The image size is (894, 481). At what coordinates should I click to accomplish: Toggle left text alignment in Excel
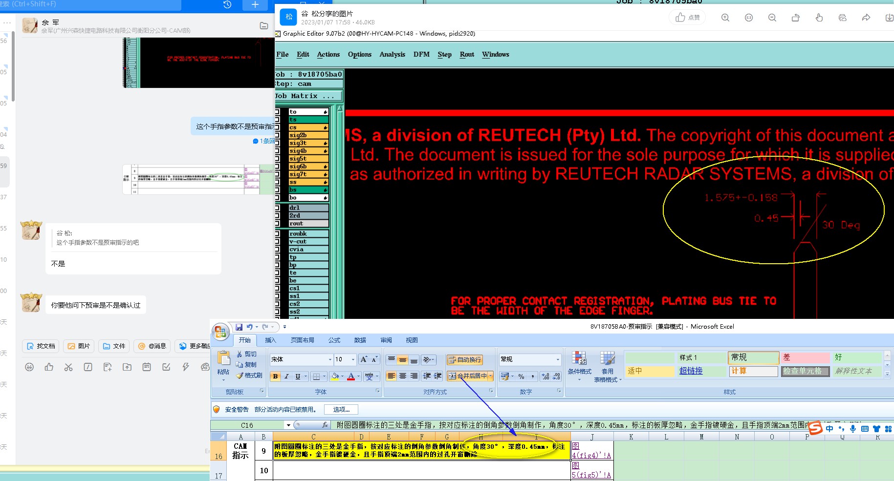coord(391,376)
